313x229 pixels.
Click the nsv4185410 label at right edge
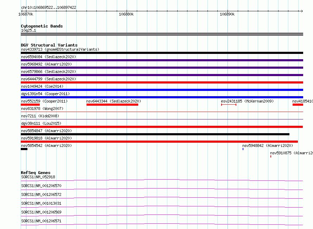point(302,101)
